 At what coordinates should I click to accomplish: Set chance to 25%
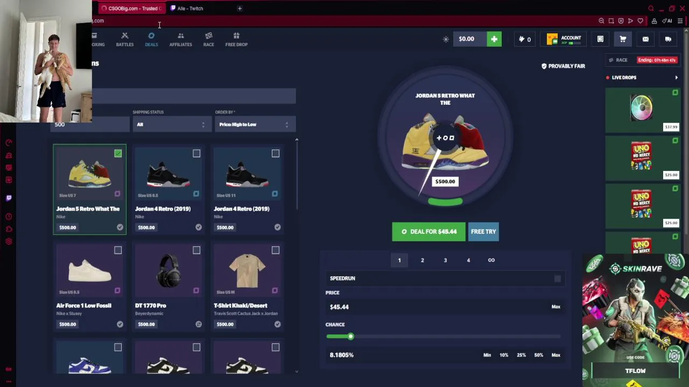(521, 355)
